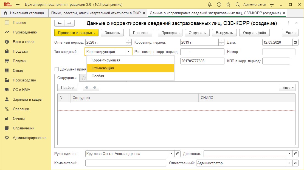Click the Записать button
This screenshot has height=170, width=304.
(112, 33)
